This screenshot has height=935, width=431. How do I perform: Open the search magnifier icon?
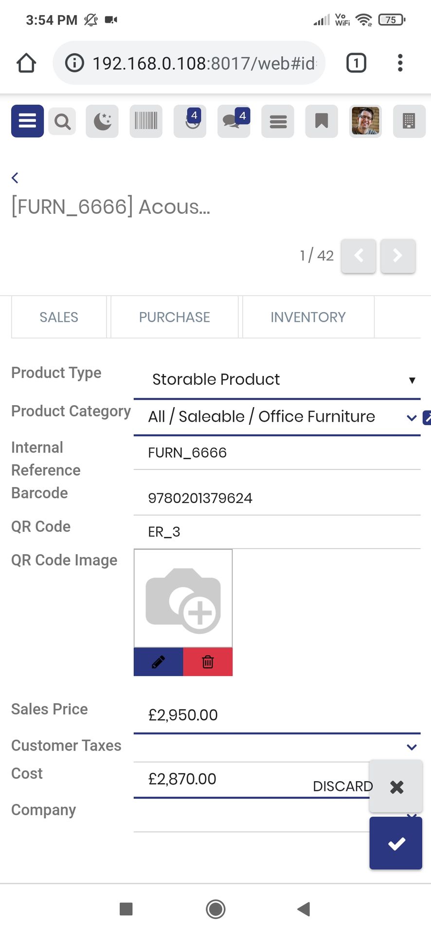click(x=62, y=121)
